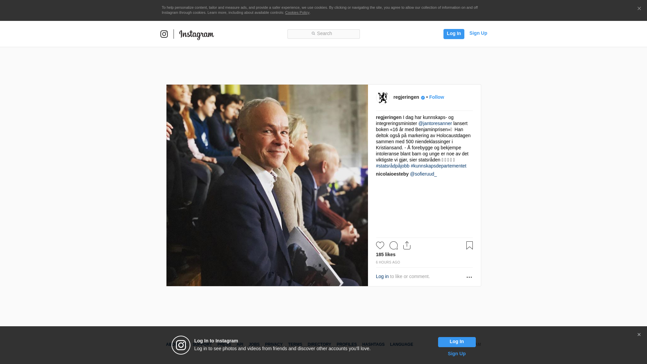This screenshot has width=647, height=364.
Task: Click the Instagram wordmark logo
Action: point(196,35)
